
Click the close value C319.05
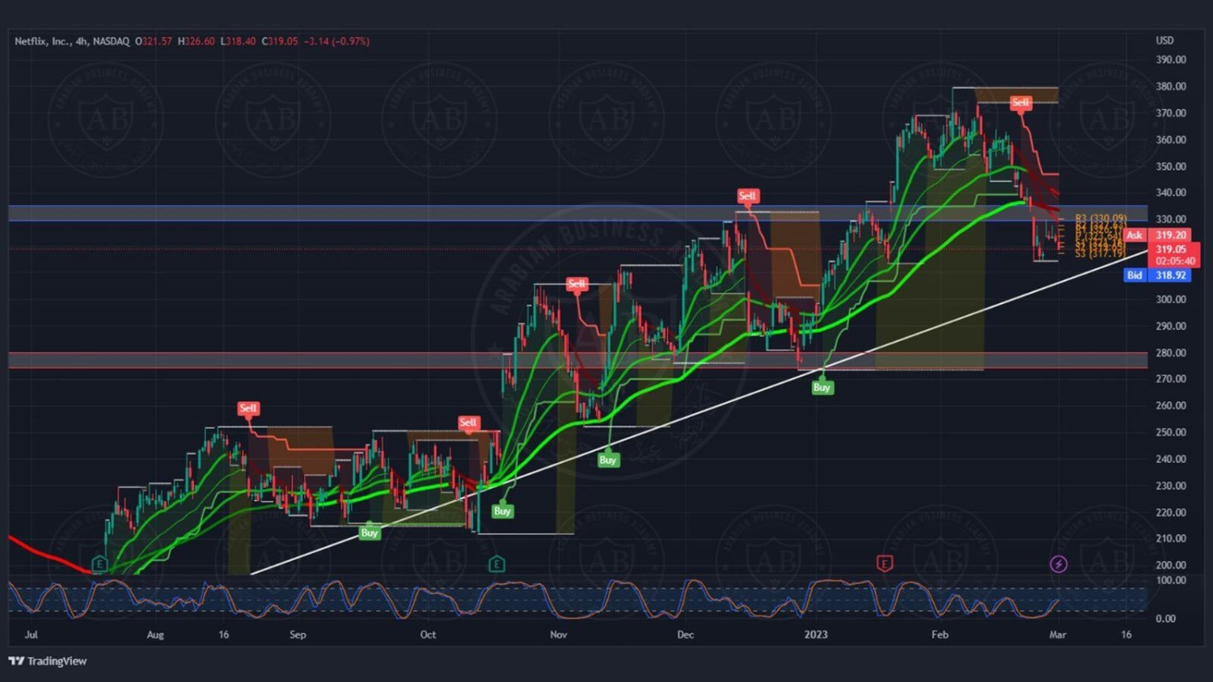(x=280, y=41)
